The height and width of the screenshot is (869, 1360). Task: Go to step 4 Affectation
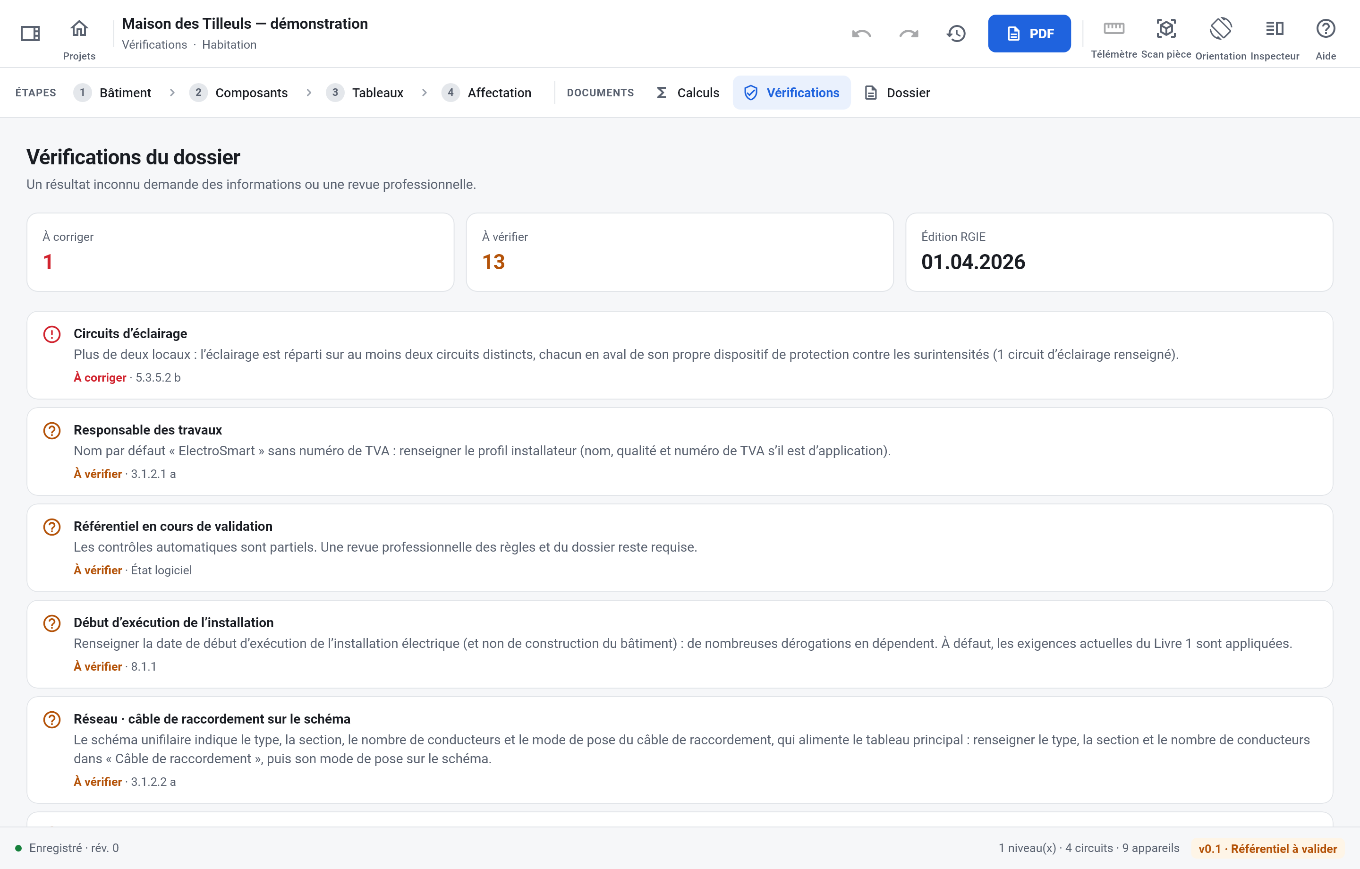tap(486, 93)
